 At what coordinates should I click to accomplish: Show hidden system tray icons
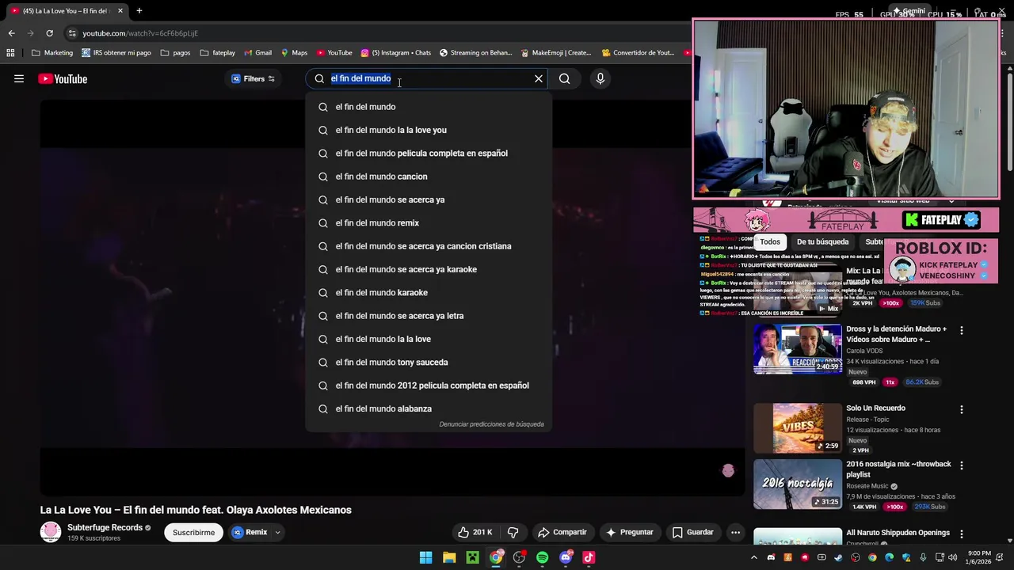pos(753,557)
